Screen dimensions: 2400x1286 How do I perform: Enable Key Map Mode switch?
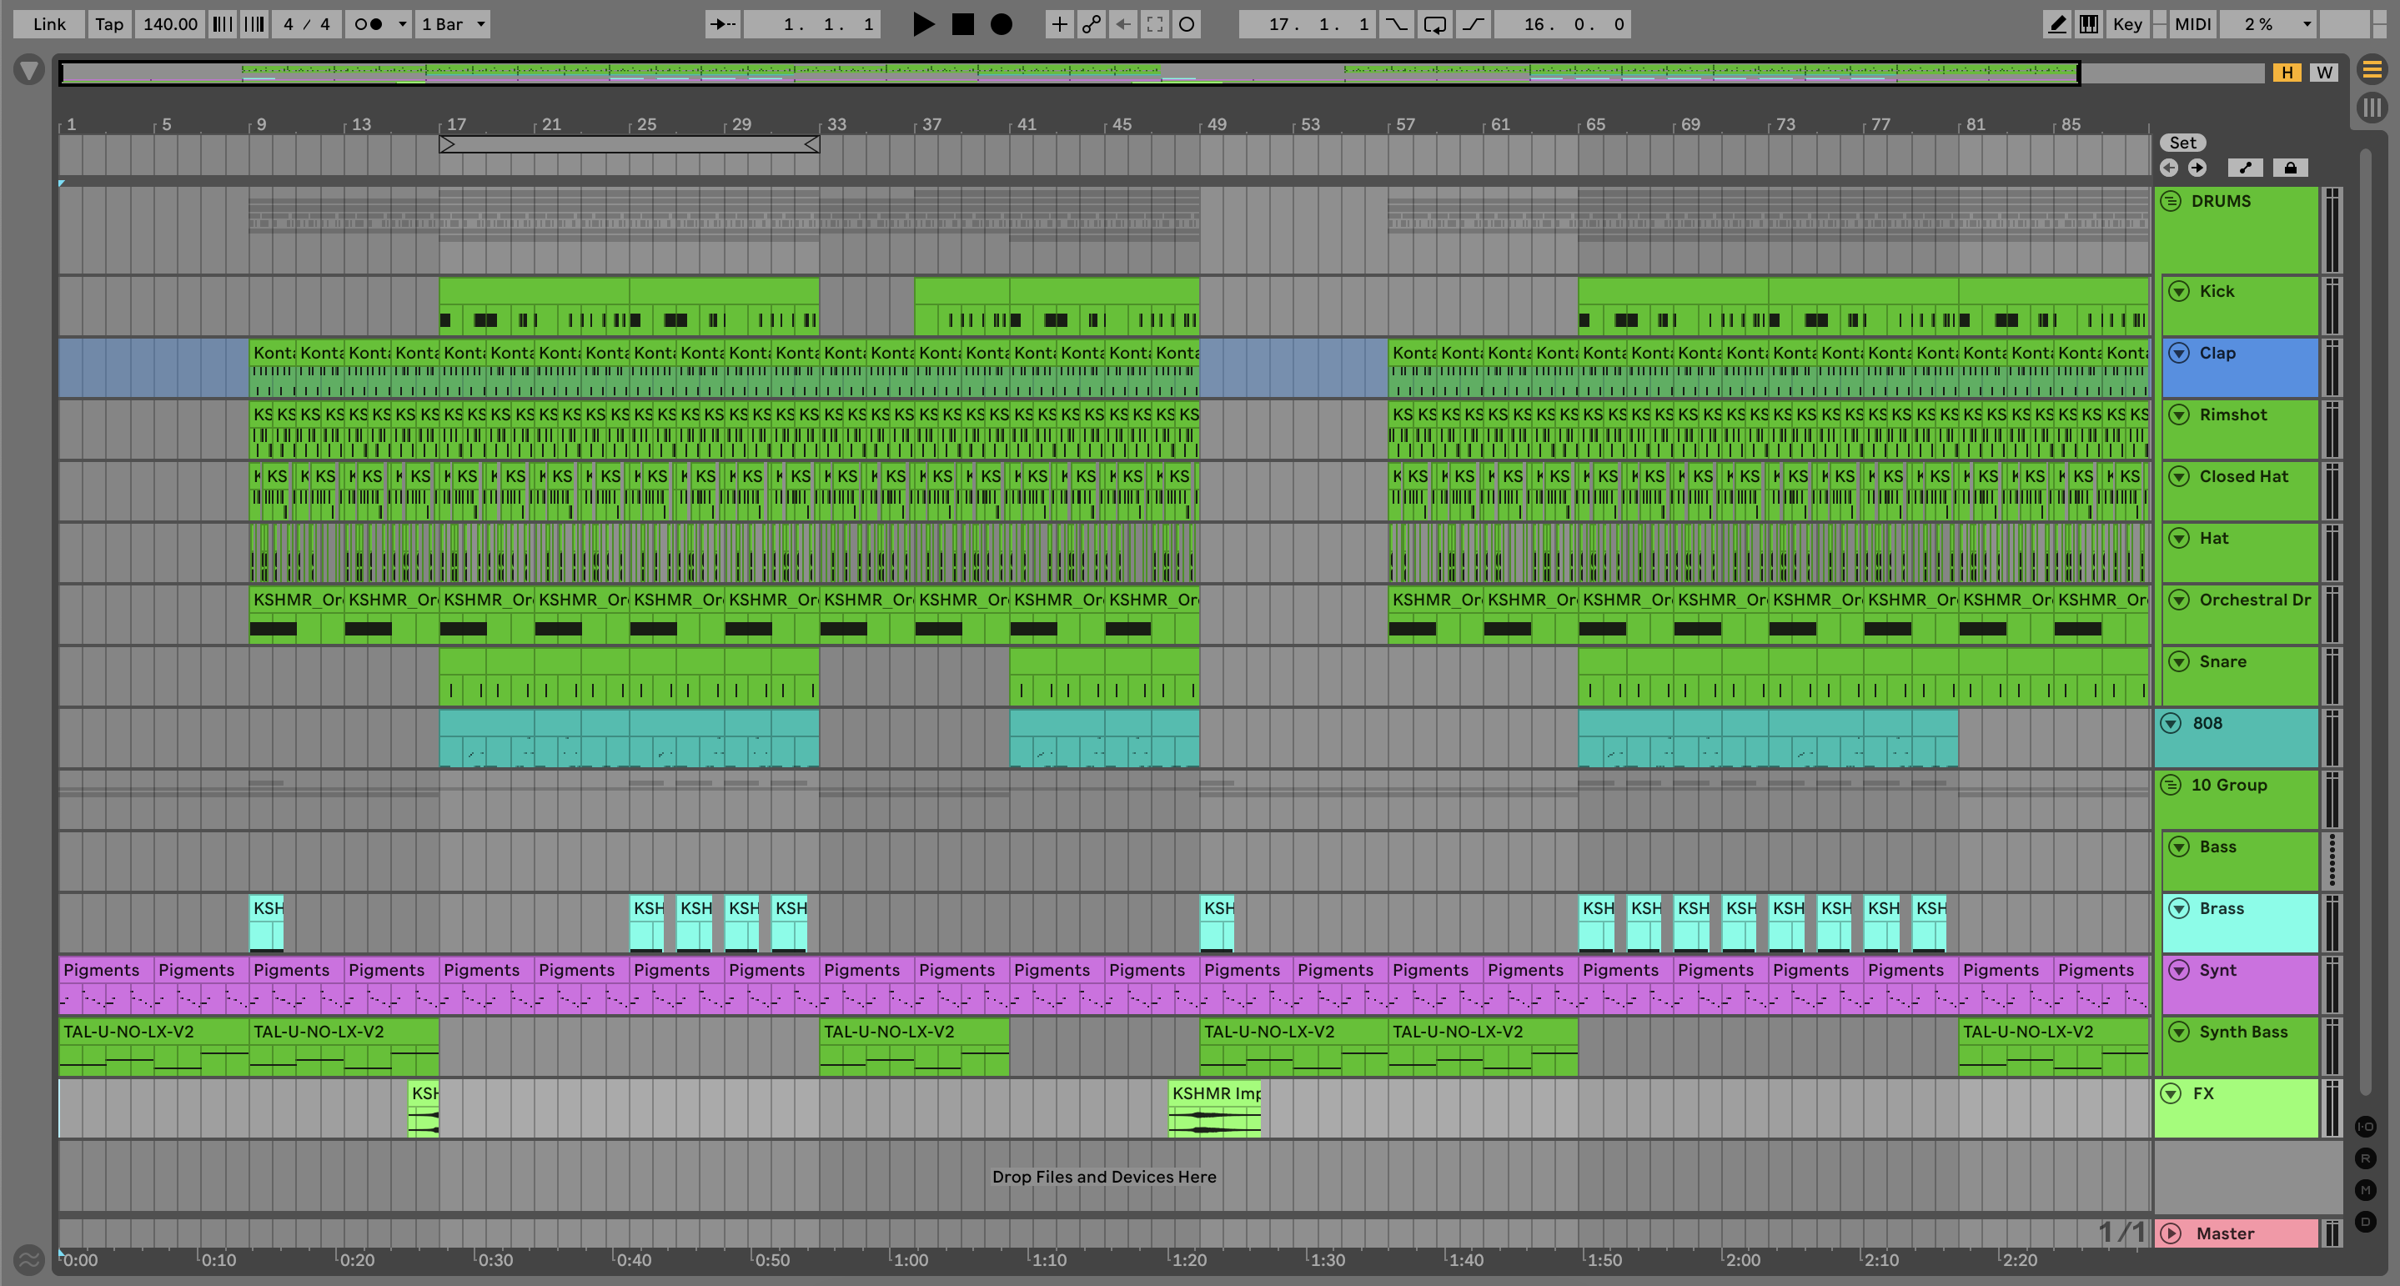2127,24
